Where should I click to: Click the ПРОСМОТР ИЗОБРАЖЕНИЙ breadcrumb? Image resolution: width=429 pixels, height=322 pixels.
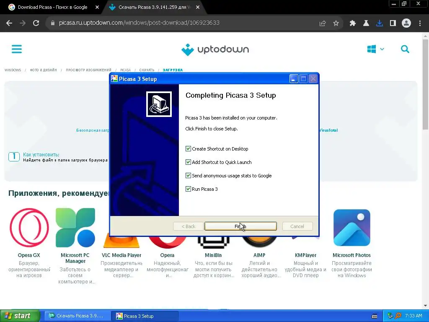coord(89,70)
